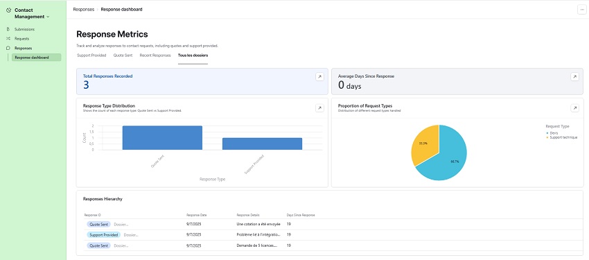Toggle the Devis legend entry
Image resolution: width=589 pixels, height=260 pixels.
point(552,133)
